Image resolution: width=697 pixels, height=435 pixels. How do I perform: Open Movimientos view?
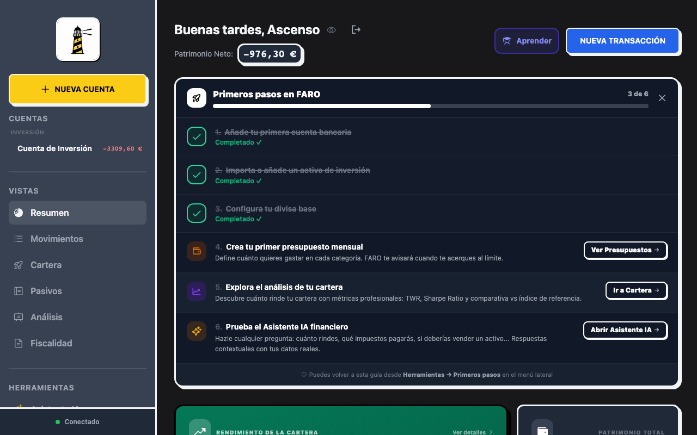pos(77,239)
